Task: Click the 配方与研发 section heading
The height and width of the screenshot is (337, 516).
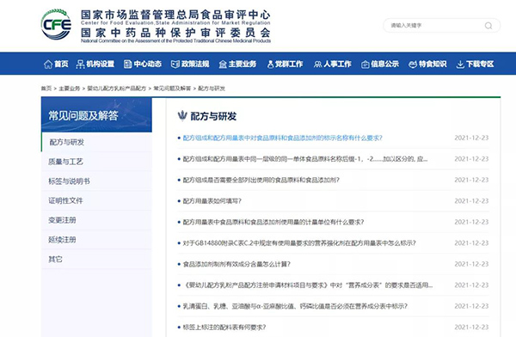Action: [x=213, y=116]
